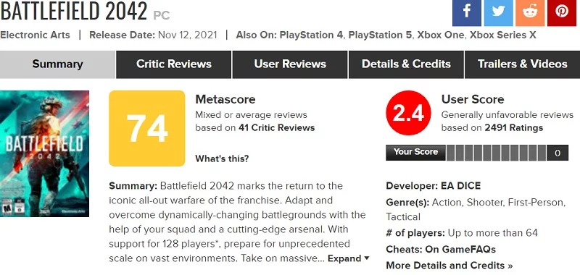Viewport: 580px width, 275px height.
Task: Pin this page with Pinterest icon
Action: point(561,12)
